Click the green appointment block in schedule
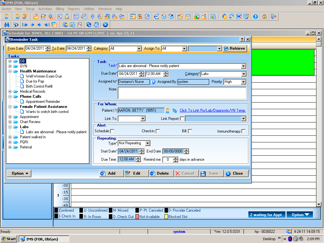The height and width of the screenshot is (243, 324). (x=283, y=62)
